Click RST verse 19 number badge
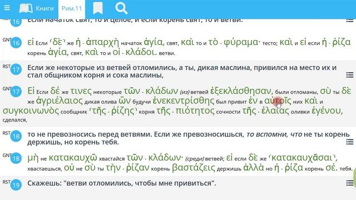Screen dimensions: 356x200 click(16, 185)
